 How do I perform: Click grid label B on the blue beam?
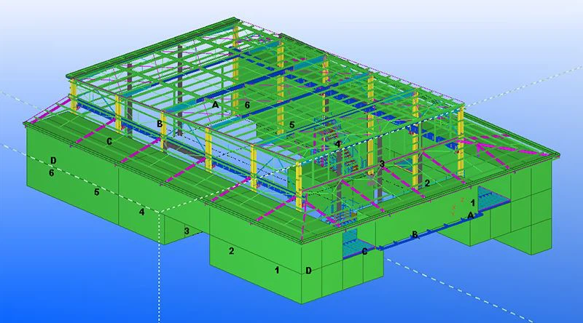coord(415,234)
